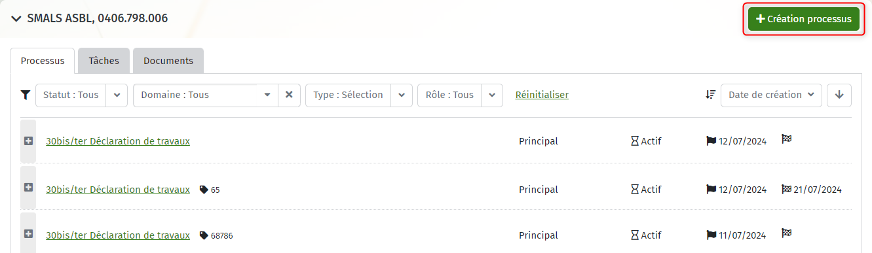This screenshot has height=253, width=872.
Task: Click the hourglass Actif icon in the second row
Action: click(x=634, y=190)
